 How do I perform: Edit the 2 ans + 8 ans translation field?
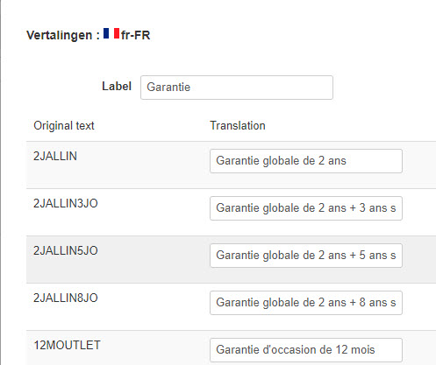tap(306, 303)
